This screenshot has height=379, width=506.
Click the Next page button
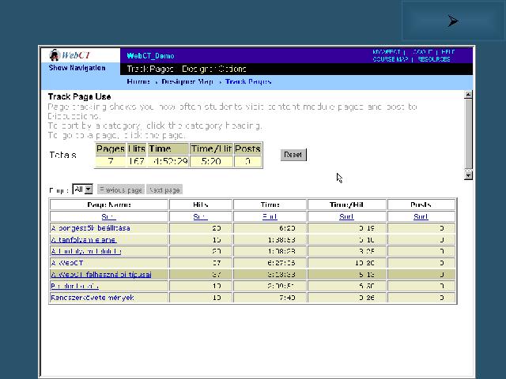click(x=164, y=189)
